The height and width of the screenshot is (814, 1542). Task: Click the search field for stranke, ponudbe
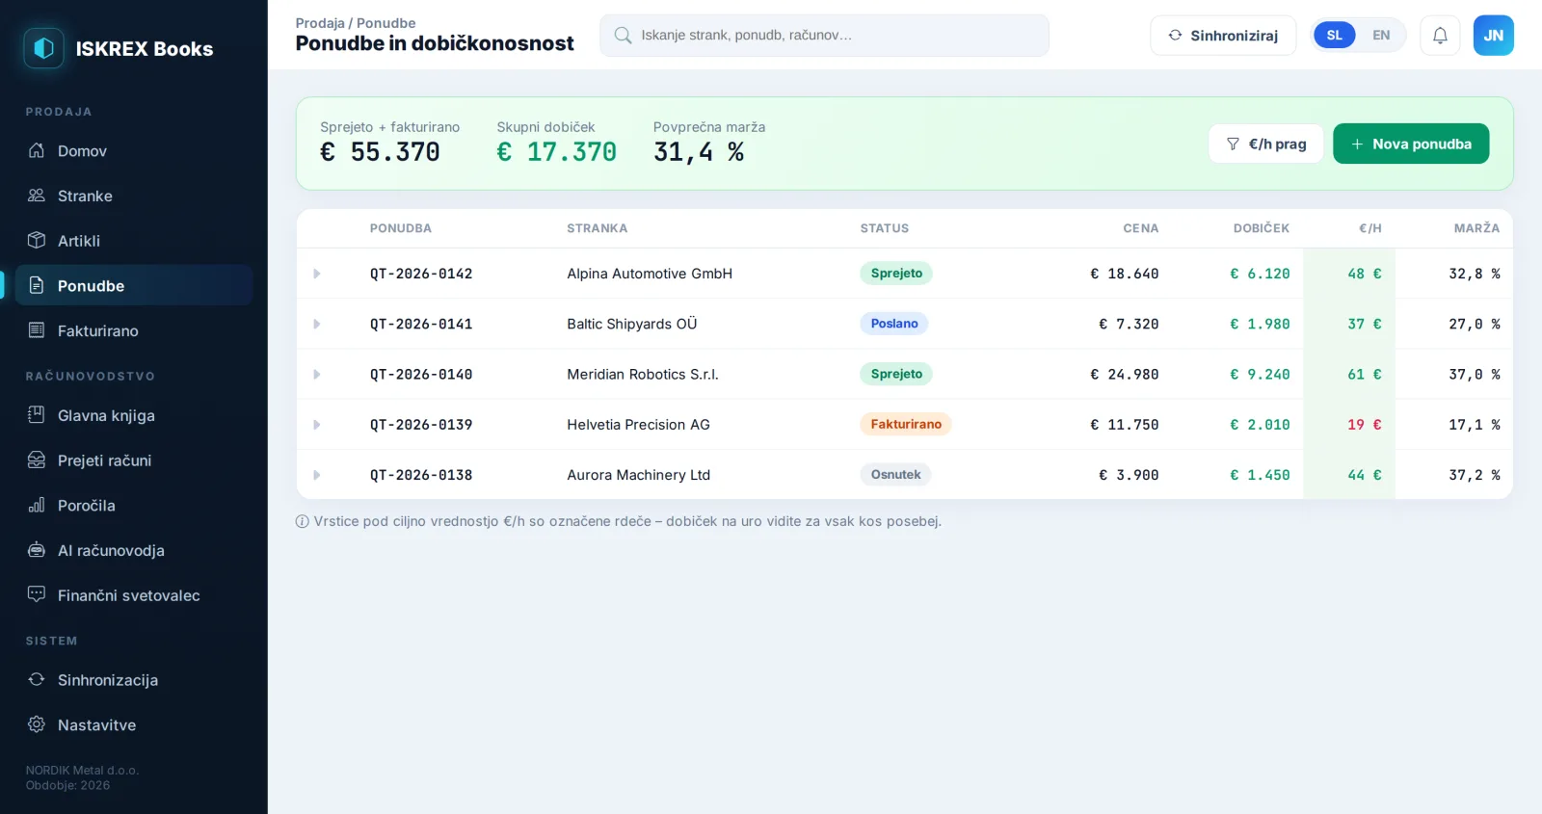tap(824, 36)
